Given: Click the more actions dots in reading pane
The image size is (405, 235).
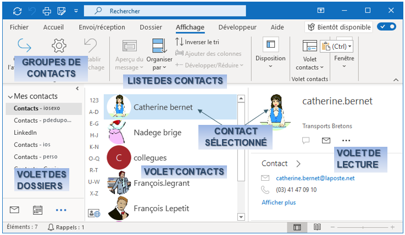Looking at the screenshot, I should click(x=346, y=141).
